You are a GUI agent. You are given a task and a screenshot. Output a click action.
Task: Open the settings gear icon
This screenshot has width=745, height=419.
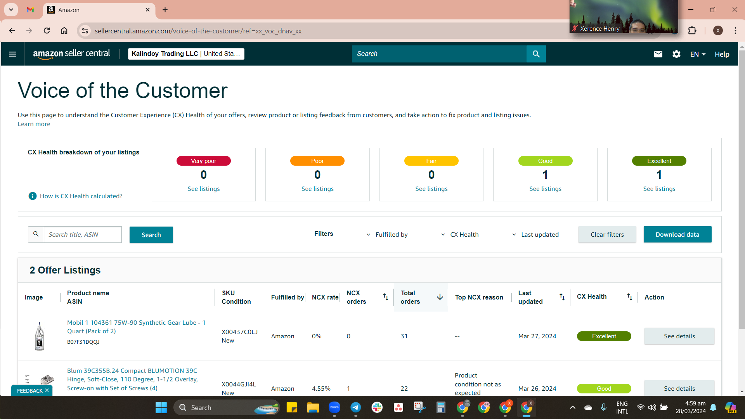676,54
